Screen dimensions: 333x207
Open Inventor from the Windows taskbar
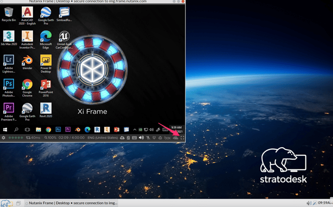[x=107, y=129]
